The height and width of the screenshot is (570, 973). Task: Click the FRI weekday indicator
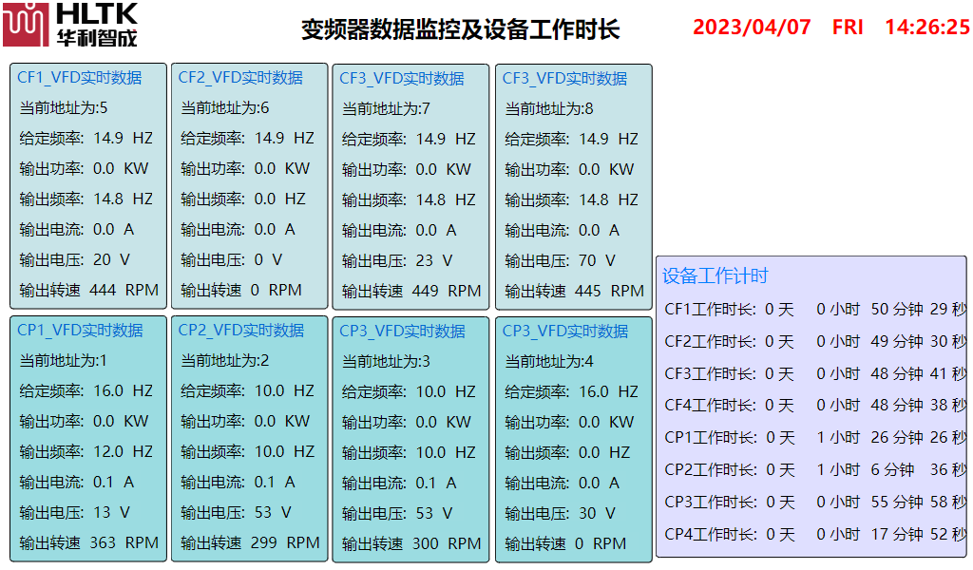(x=848, y=27)
